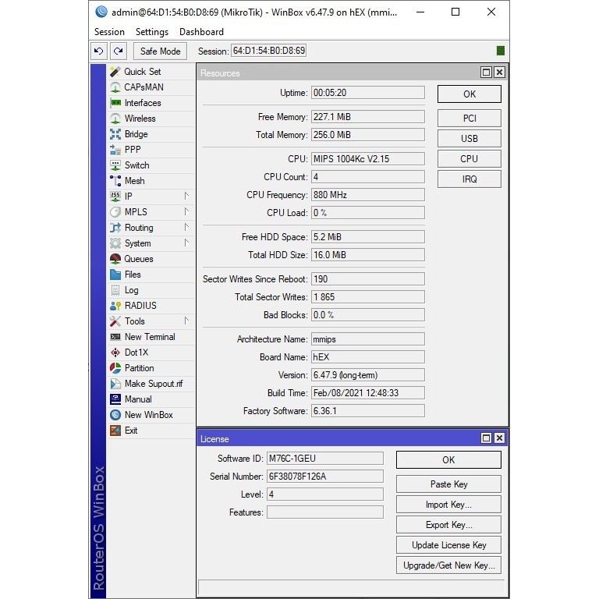Open the Wireless sidebar item

[140, 119]
